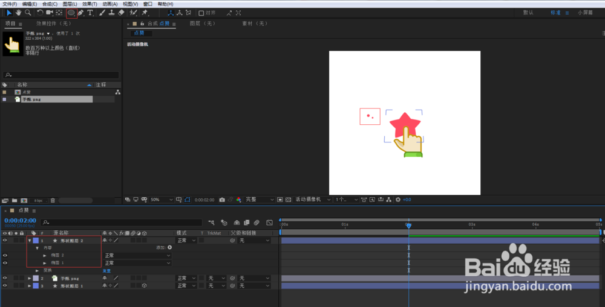Image resolution: width=605 pixels, height=307 pixels.
Task: Open the 完整 resolution dropdown
Action: pyautogui.click(x=260, y=200)
